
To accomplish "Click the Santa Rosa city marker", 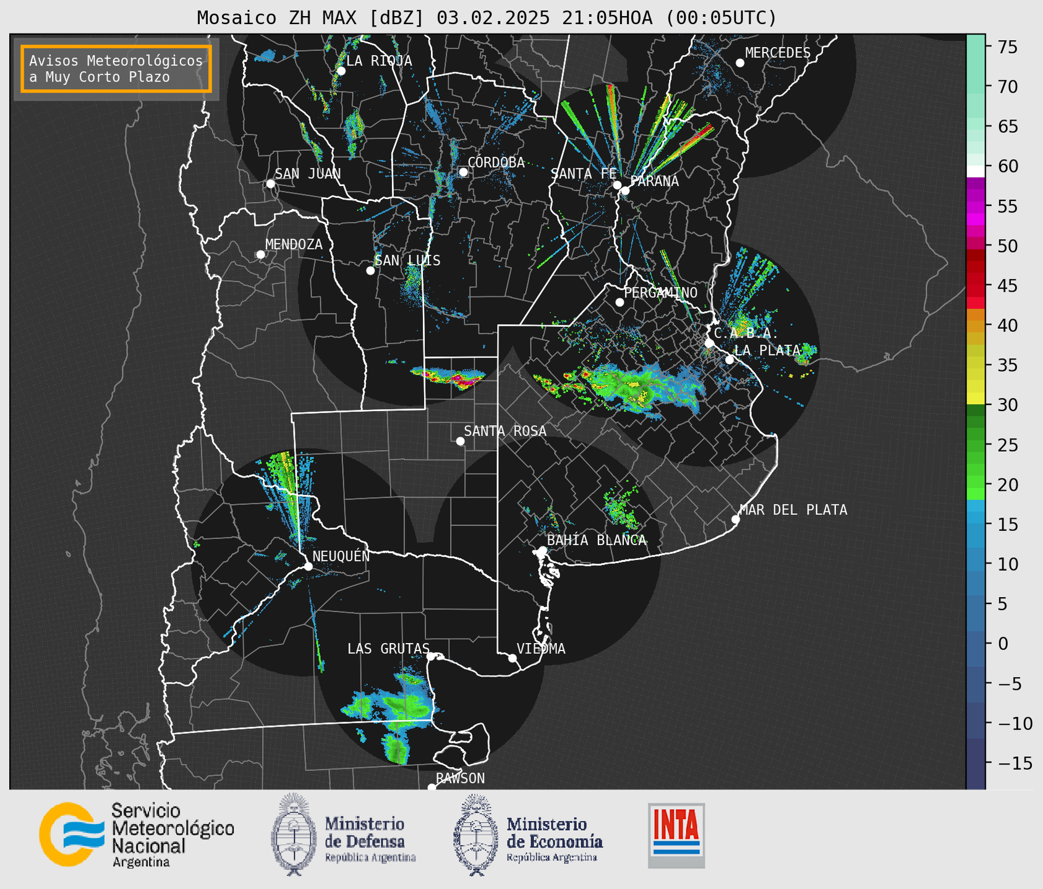I will [460, 441].
